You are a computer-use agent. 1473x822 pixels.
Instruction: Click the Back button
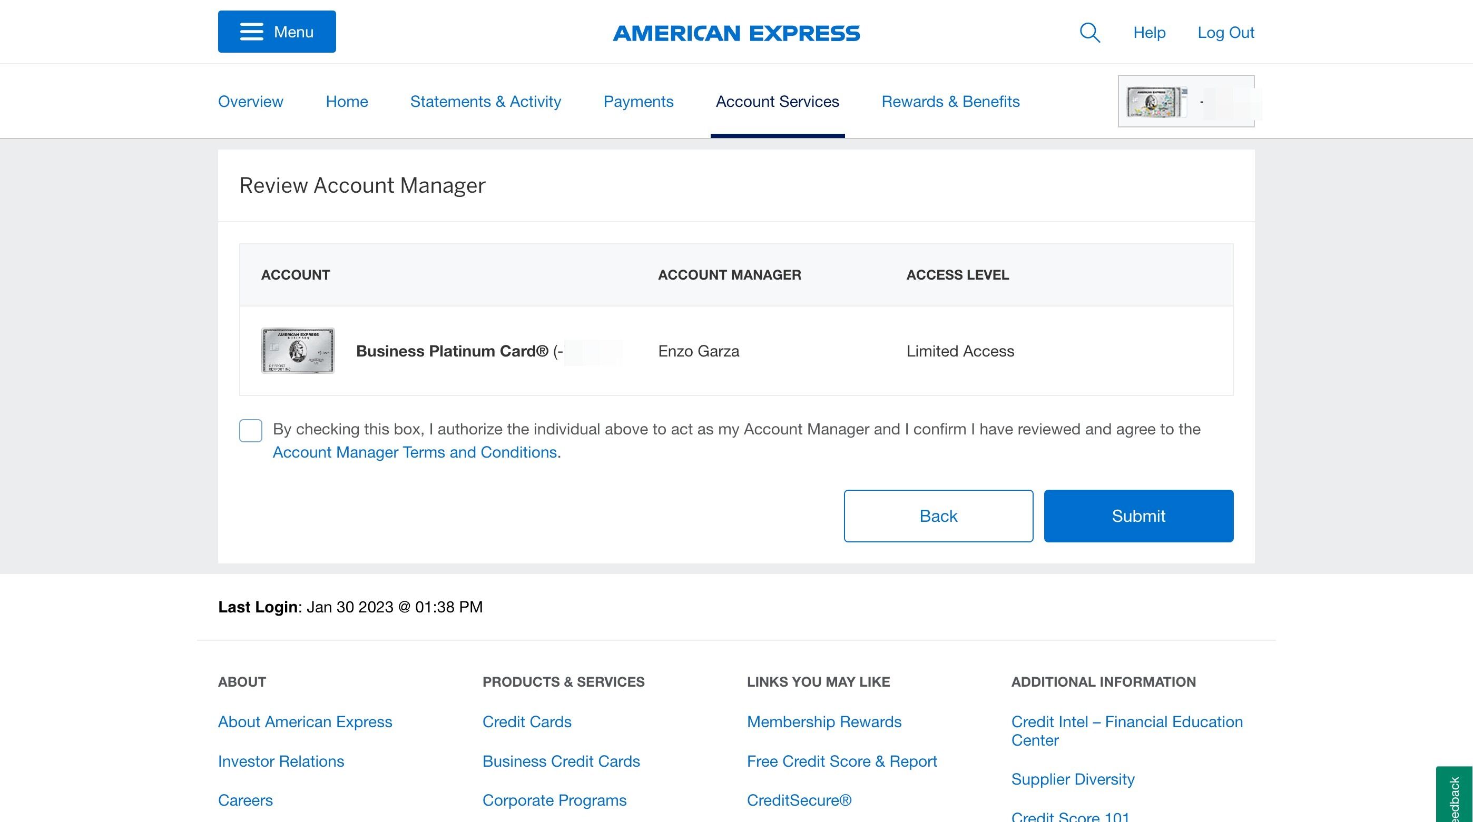pyautogui.click(x=938, y=516)
